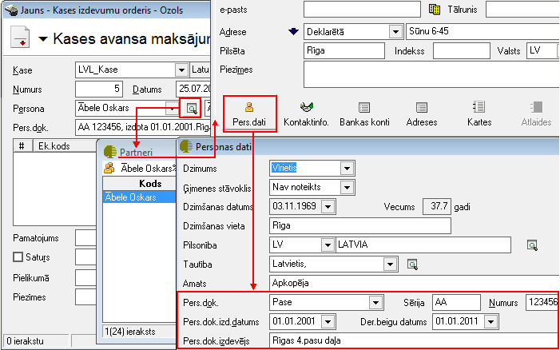Click the Ek.kods column header
560x350 pixels.
pyautogui.click(x=54, y=145)
